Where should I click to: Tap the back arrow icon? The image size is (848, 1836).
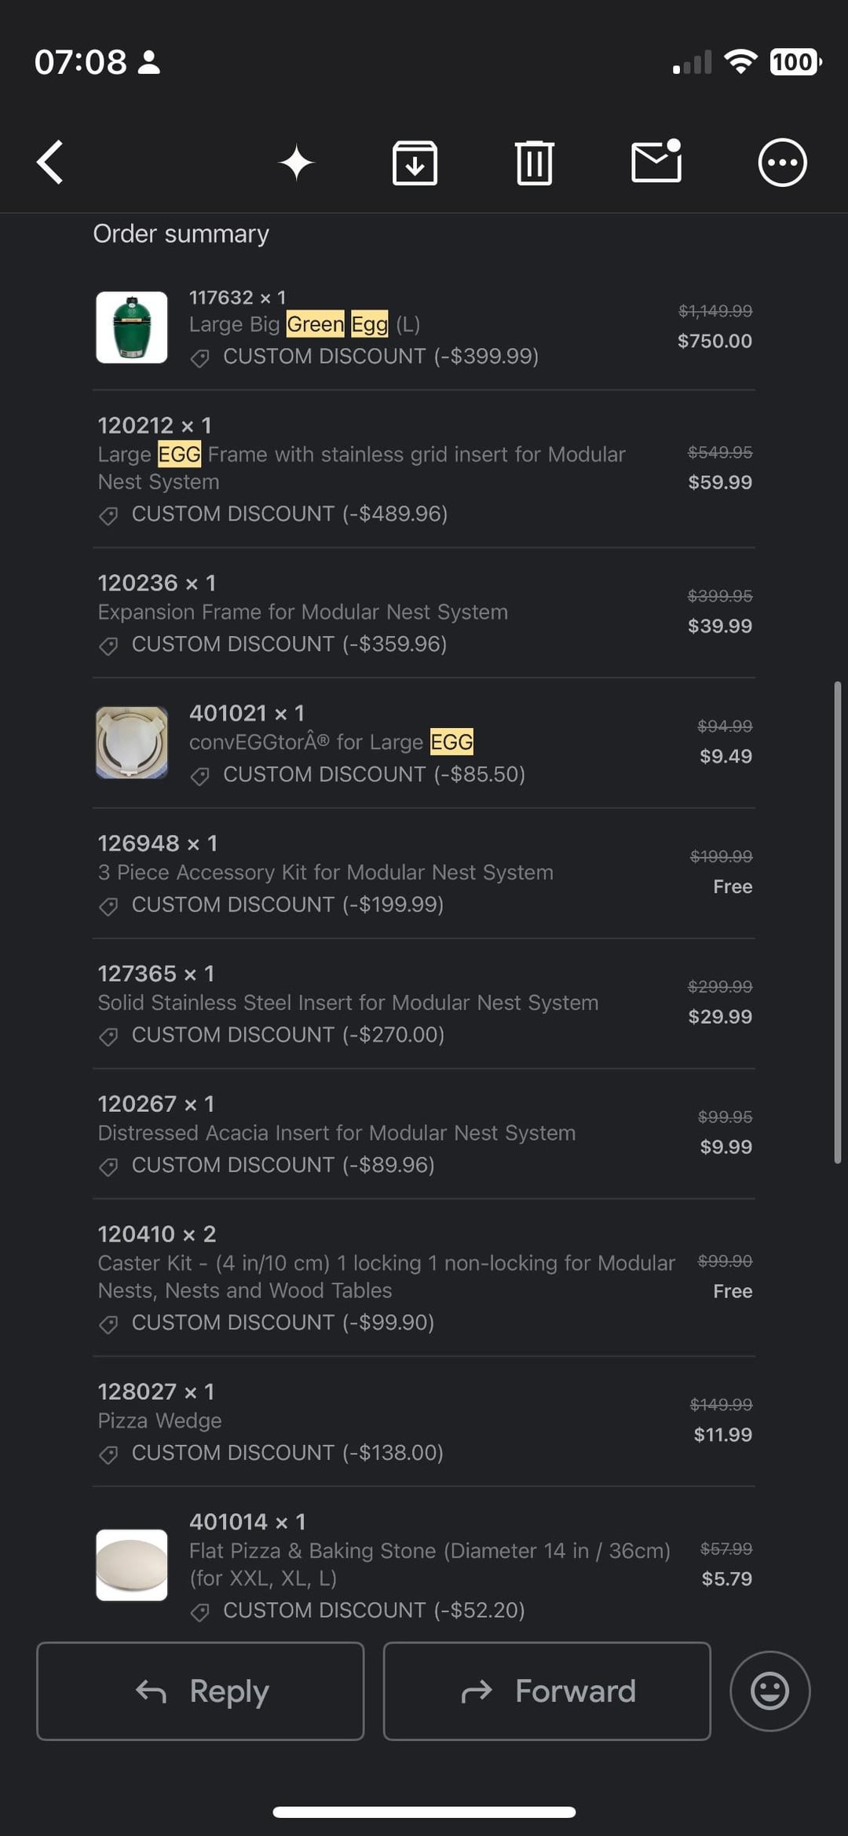click(x=50, y=163)
